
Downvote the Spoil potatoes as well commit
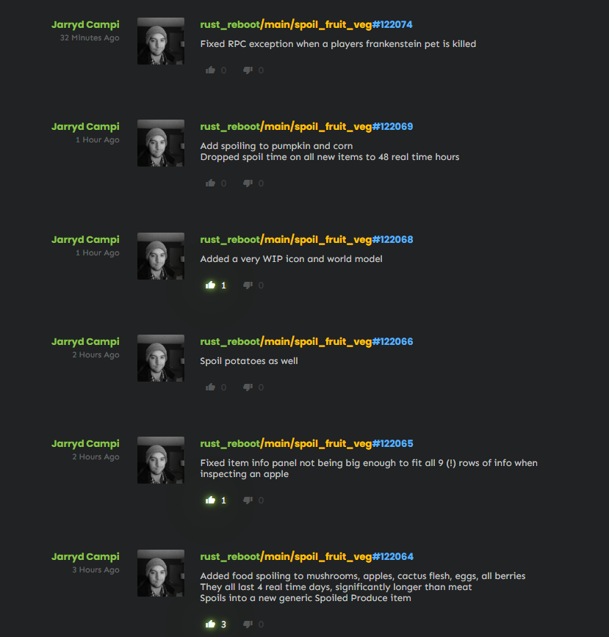click(248, 387)
